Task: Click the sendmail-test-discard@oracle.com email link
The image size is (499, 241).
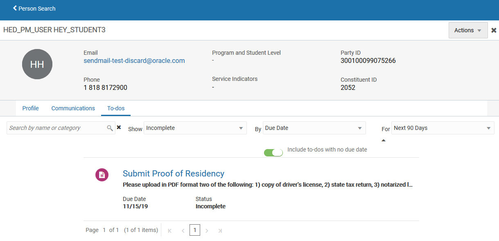Action: click(134, 61)
